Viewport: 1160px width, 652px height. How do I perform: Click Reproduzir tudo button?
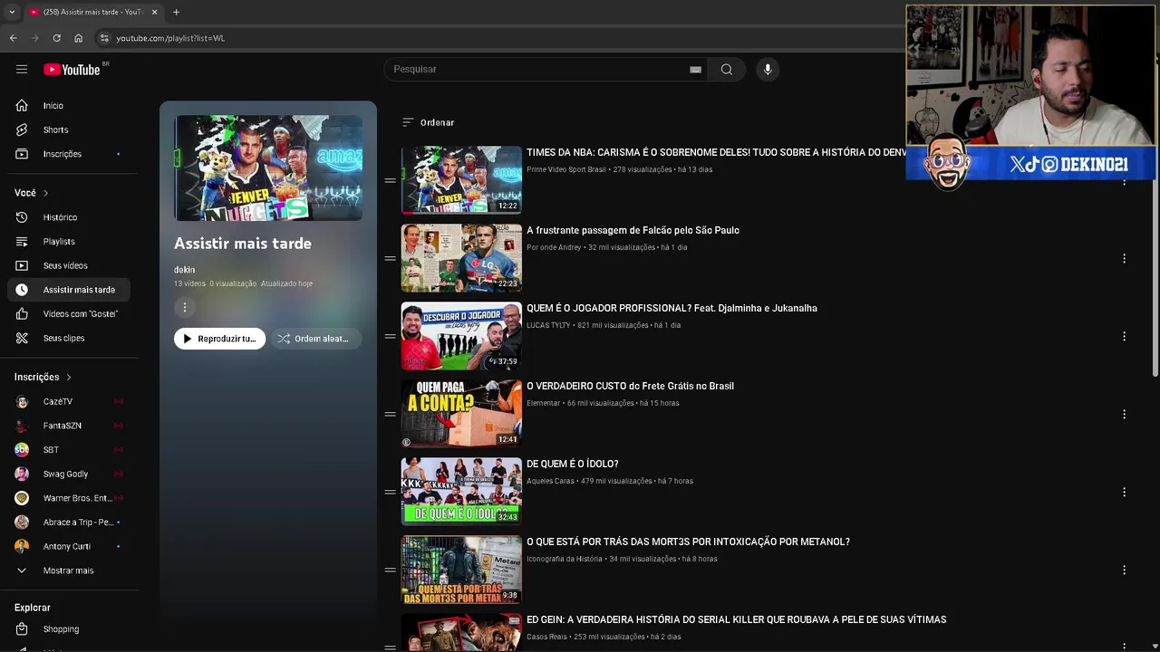(x=219, y=339)
